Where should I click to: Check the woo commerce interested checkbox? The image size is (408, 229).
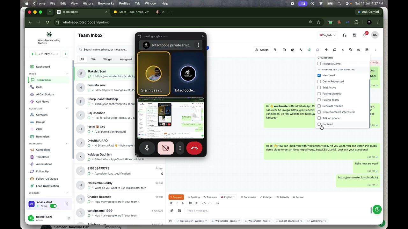pyautogui.click(x=319, y=112)
